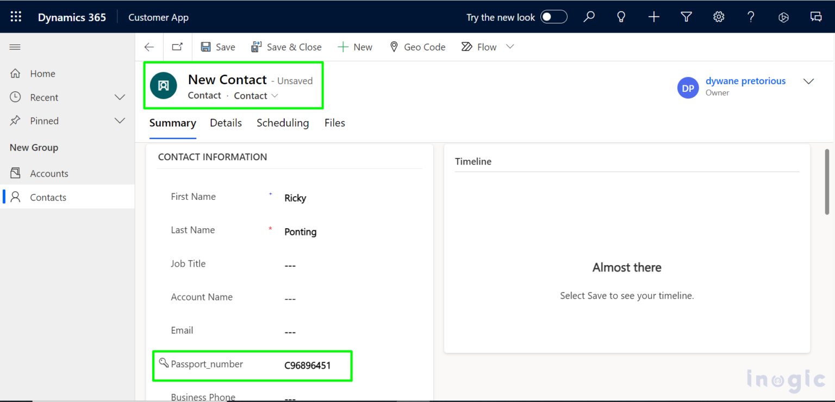Image resolution: width=835 pixels, height=402 pixels.
Task: Open the advanced find filter icon
Action: pos(686,17)
